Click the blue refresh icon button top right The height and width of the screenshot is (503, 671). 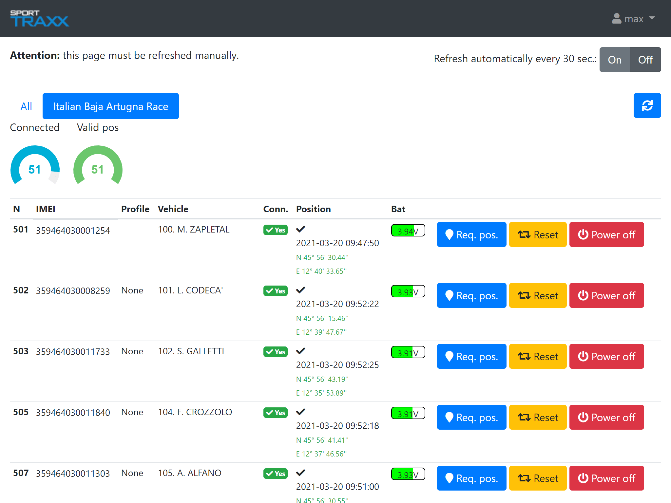[647, 105]
